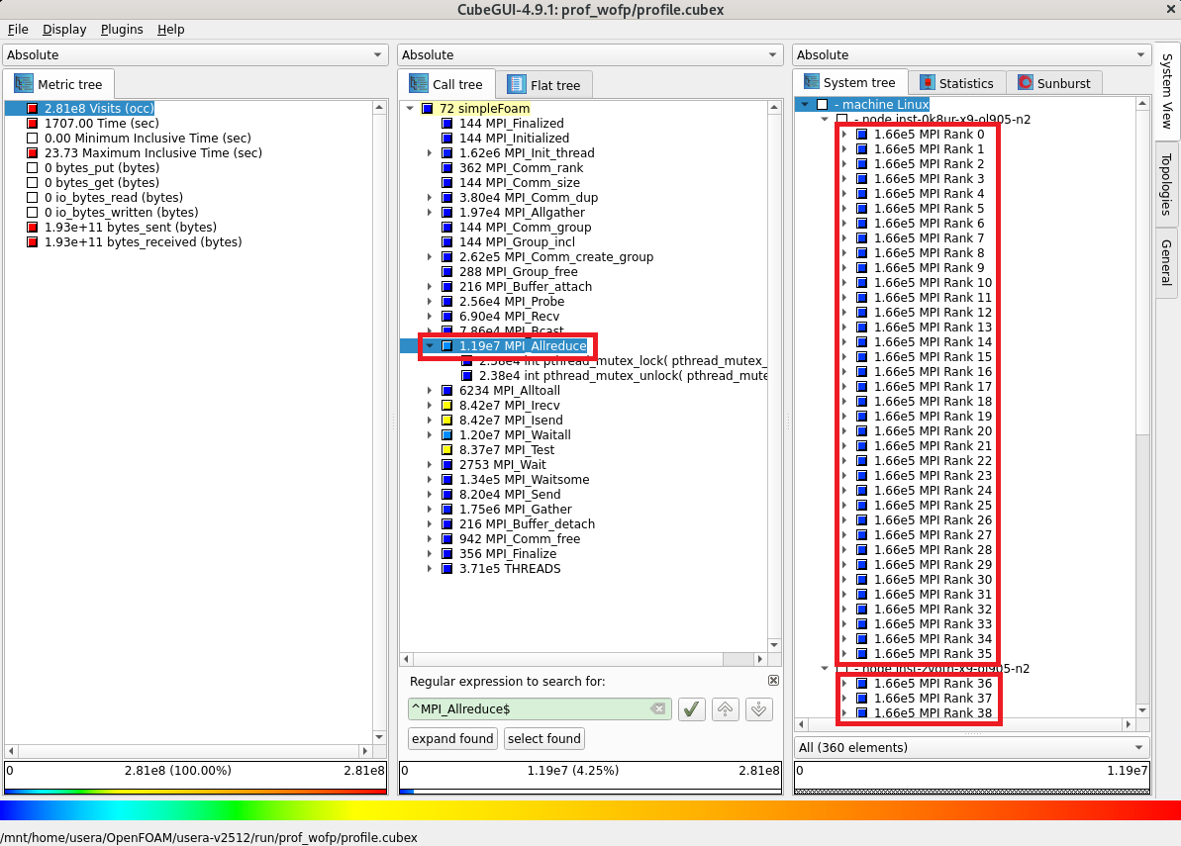Switch to the Statistics tab
1181x846 pixels.
pos(955,84)
